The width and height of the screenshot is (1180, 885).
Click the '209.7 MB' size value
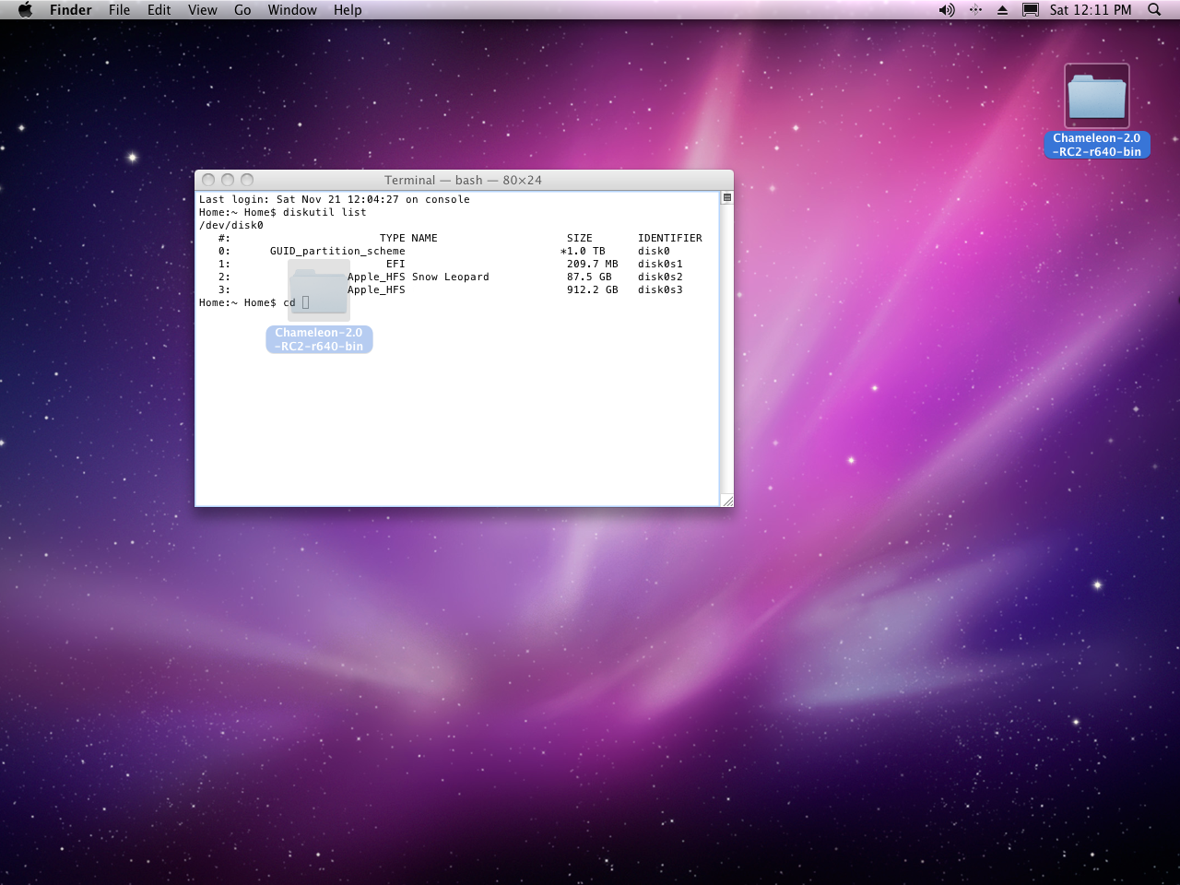tap(593, 264)
